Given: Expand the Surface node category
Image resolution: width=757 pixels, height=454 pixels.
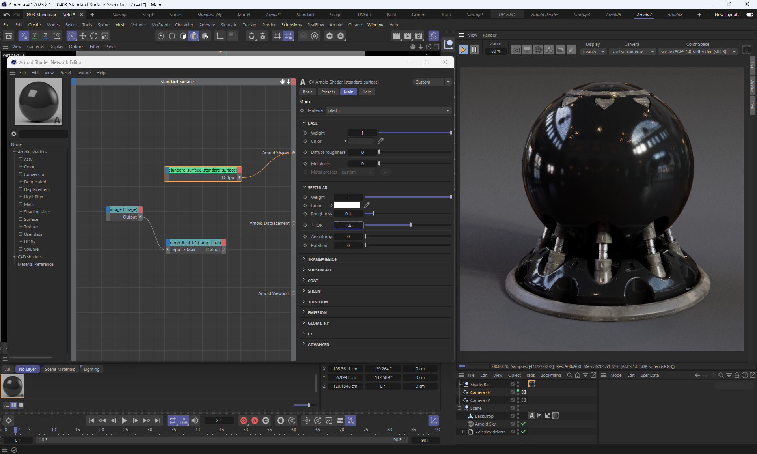Looking at the screenshot, I should 21,219.
